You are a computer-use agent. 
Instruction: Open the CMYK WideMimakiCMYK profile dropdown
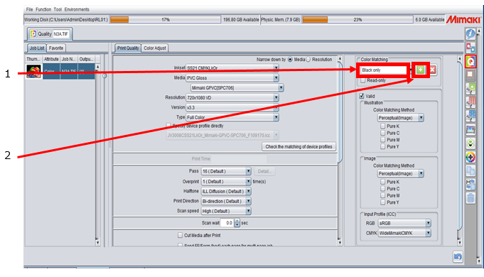point(404,233)
